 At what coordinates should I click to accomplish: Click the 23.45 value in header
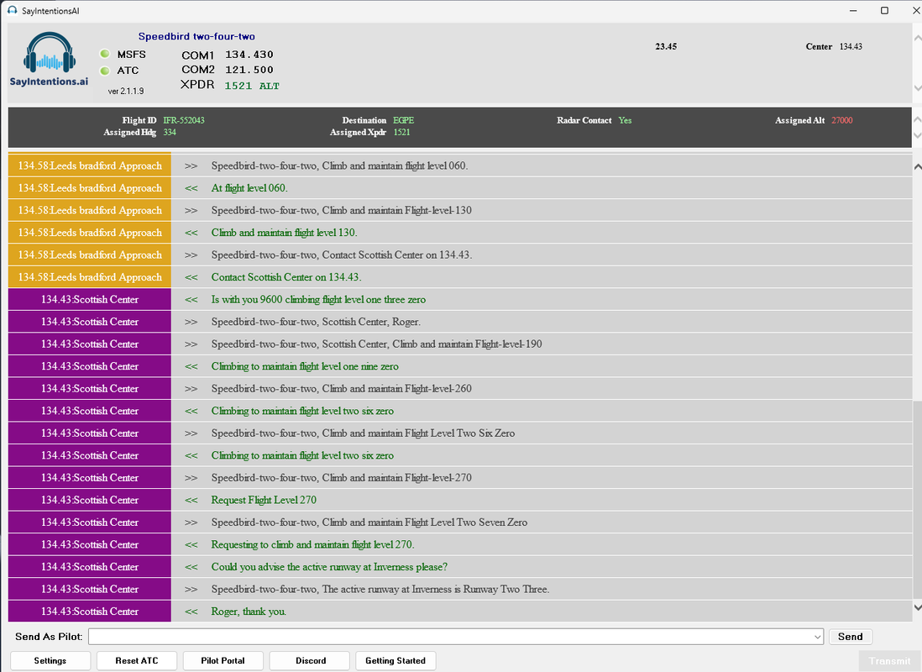point(666,46)
